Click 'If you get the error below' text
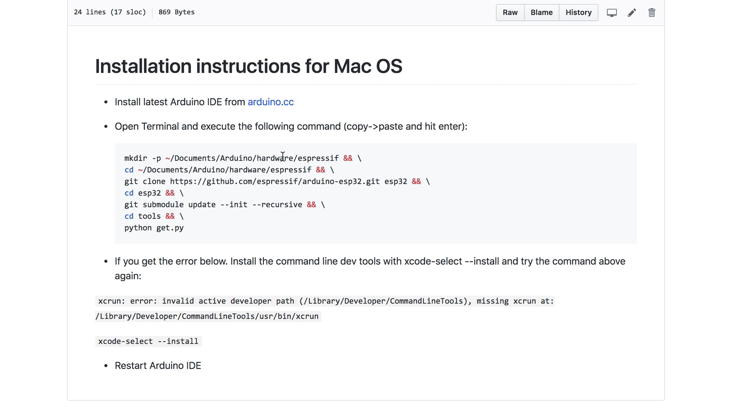This screenshot has height=412, width=732. (x=370, y=269)
